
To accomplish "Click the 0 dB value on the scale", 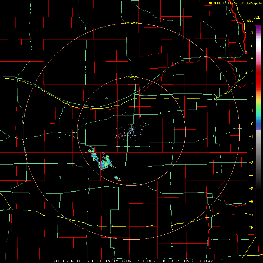I will [x=252, y=124].
